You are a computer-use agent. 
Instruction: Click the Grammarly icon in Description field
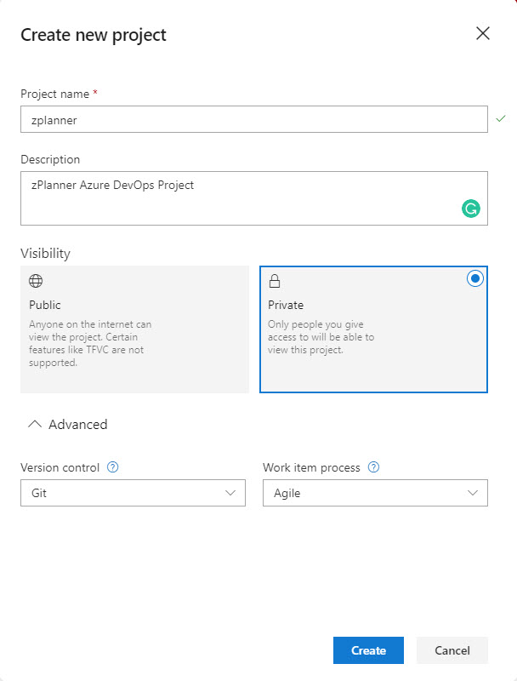470,209
